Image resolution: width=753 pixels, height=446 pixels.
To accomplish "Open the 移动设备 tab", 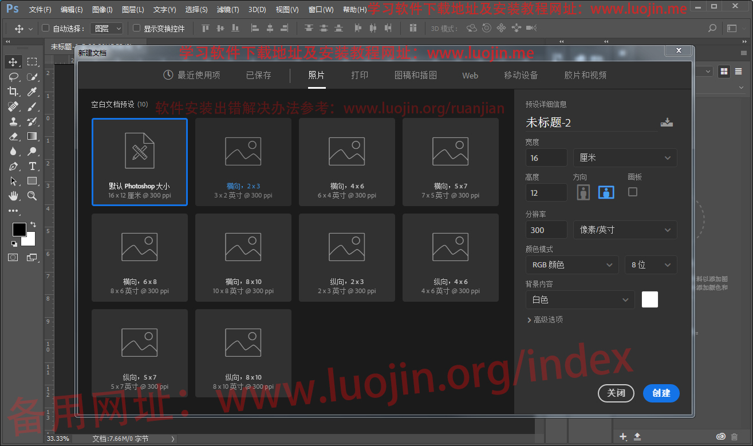I will [521, 75].
